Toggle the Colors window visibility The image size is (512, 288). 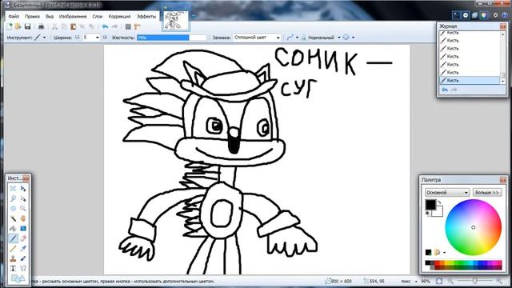pyautogui.click(x=483, y=15)
